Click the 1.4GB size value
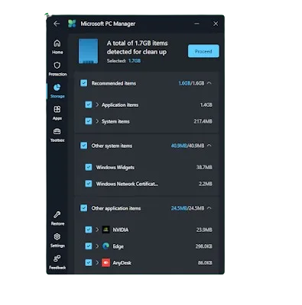This screenshot has height=305, width=302. (x=206, y=104)
